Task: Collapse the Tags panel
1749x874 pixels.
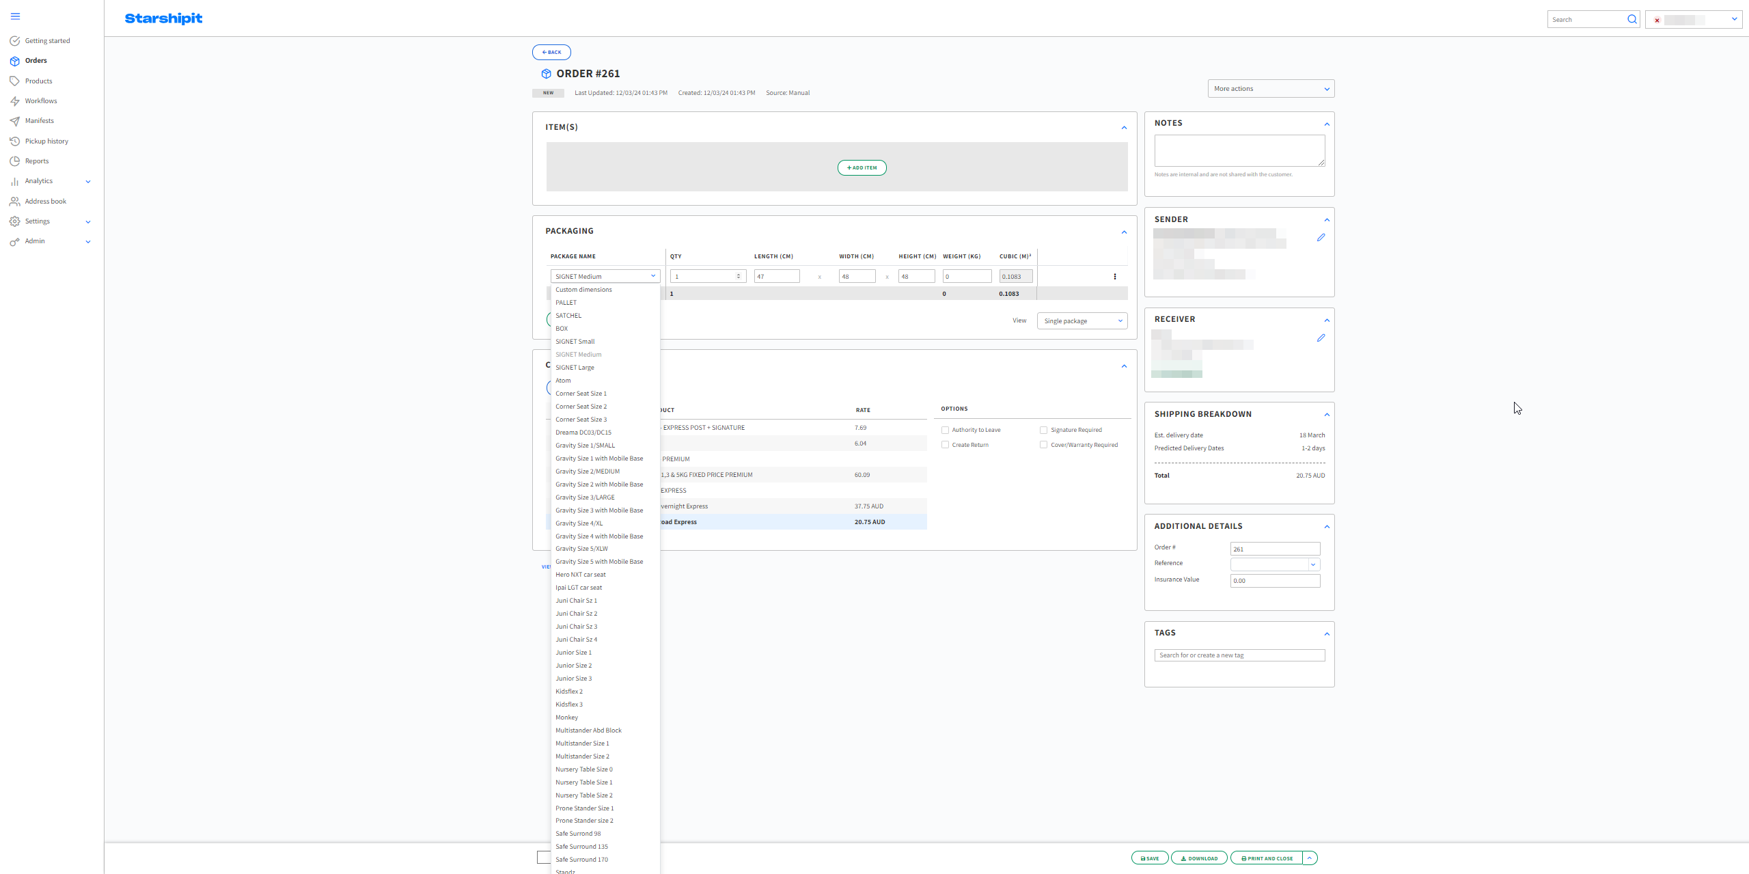Action: (1327, 634)
